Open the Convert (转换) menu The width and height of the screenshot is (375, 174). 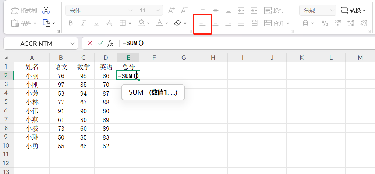pos(353,10)
